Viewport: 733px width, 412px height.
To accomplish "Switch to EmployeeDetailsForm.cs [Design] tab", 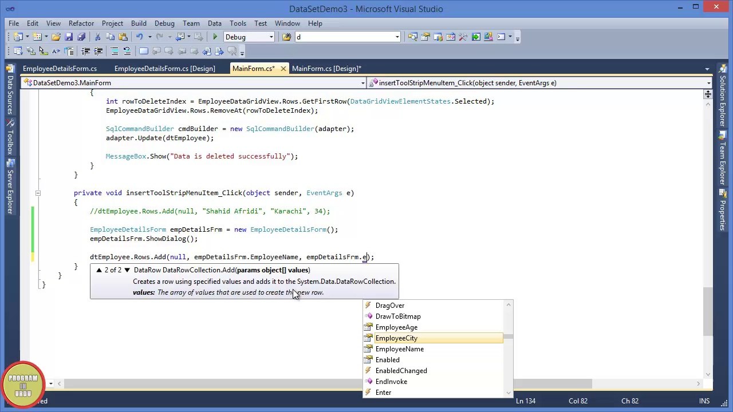I will pos(165,69).
